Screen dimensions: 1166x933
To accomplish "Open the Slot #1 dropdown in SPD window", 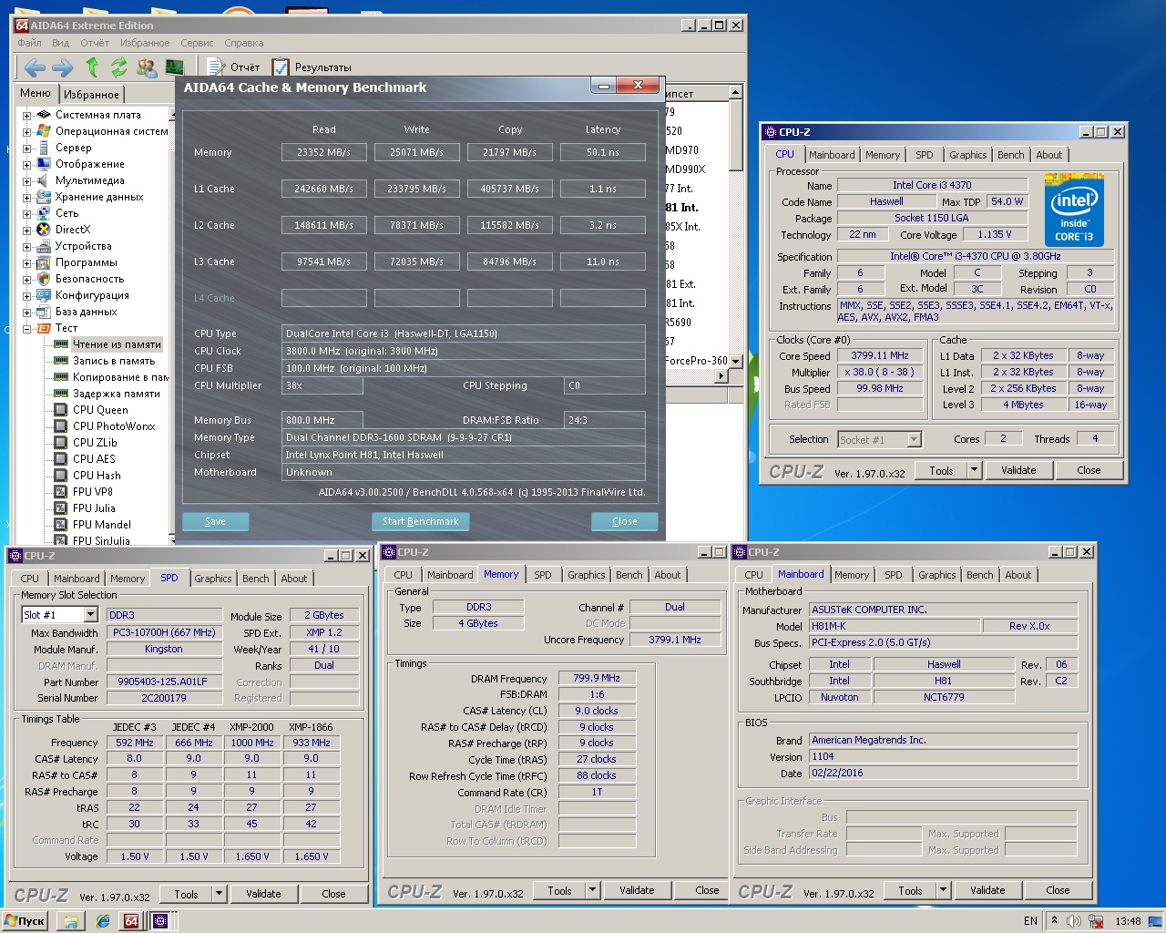I will click(90, 615).
